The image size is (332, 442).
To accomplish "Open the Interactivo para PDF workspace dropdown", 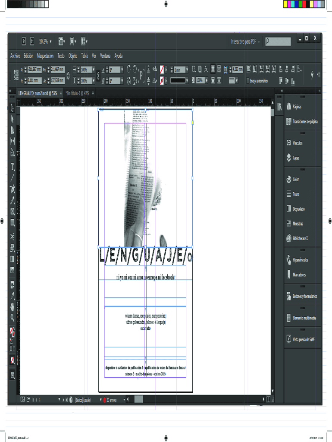I will tap(245, 42).
